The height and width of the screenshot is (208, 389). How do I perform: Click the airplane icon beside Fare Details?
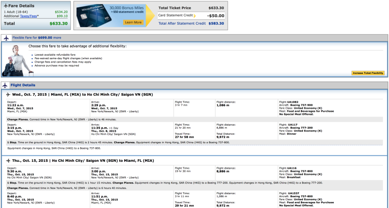(6, 6)
